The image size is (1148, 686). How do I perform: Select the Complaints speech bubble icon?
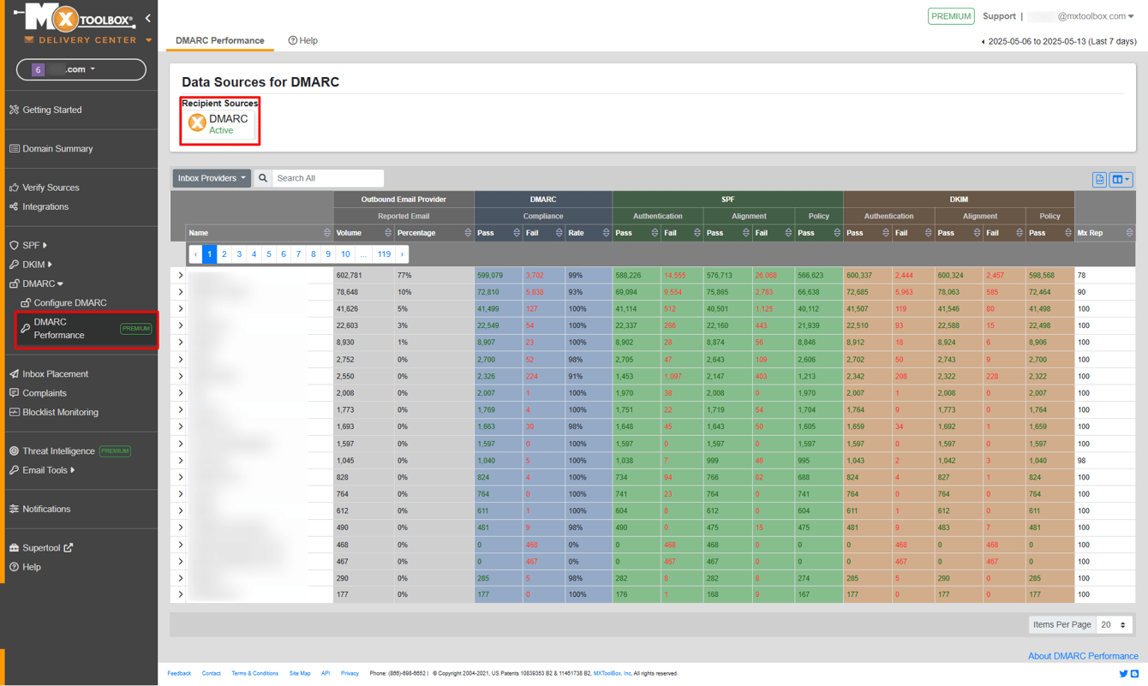pyautogui.click(x=15, y=392)
